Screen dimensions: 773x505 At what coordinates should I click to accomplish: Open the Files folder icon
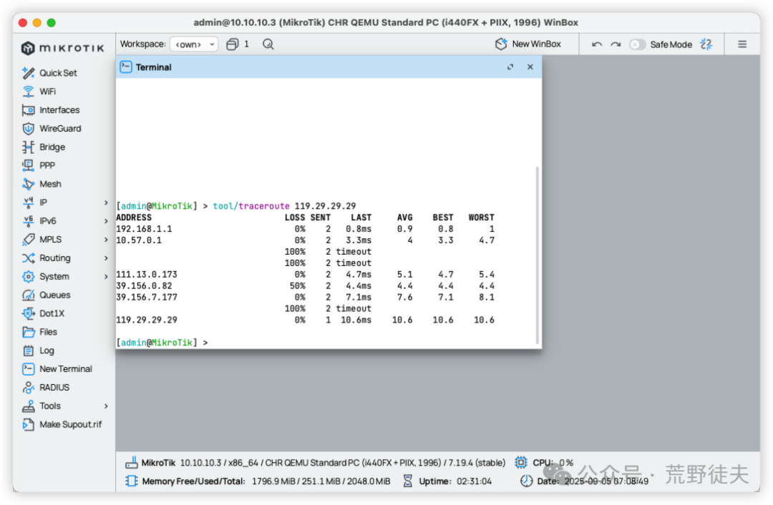28,332
